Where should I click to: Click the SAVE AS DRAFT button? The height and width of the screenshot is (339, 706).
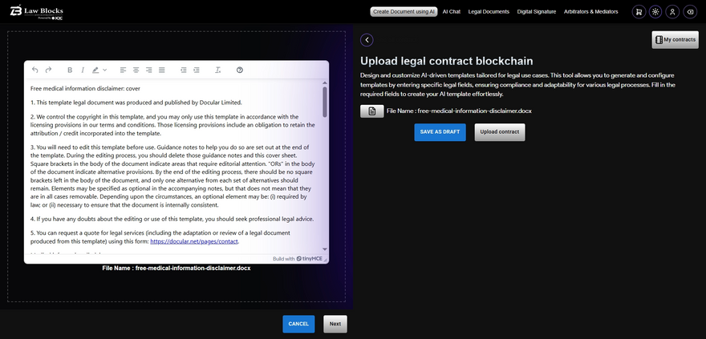click(440, 131)
